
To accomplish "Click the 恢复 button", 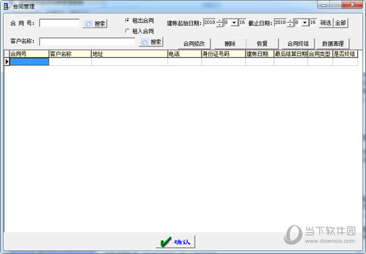I will tap(262, 44).
